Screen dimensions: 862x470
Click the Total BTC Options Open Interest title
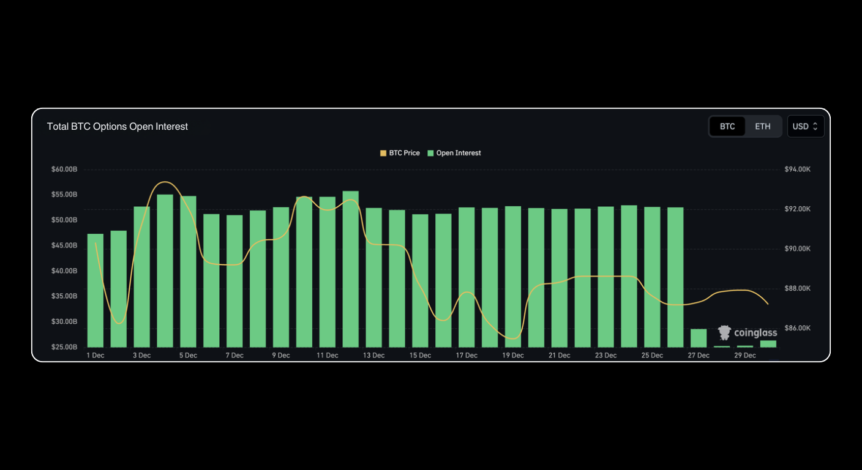click(x=118, y=126)
